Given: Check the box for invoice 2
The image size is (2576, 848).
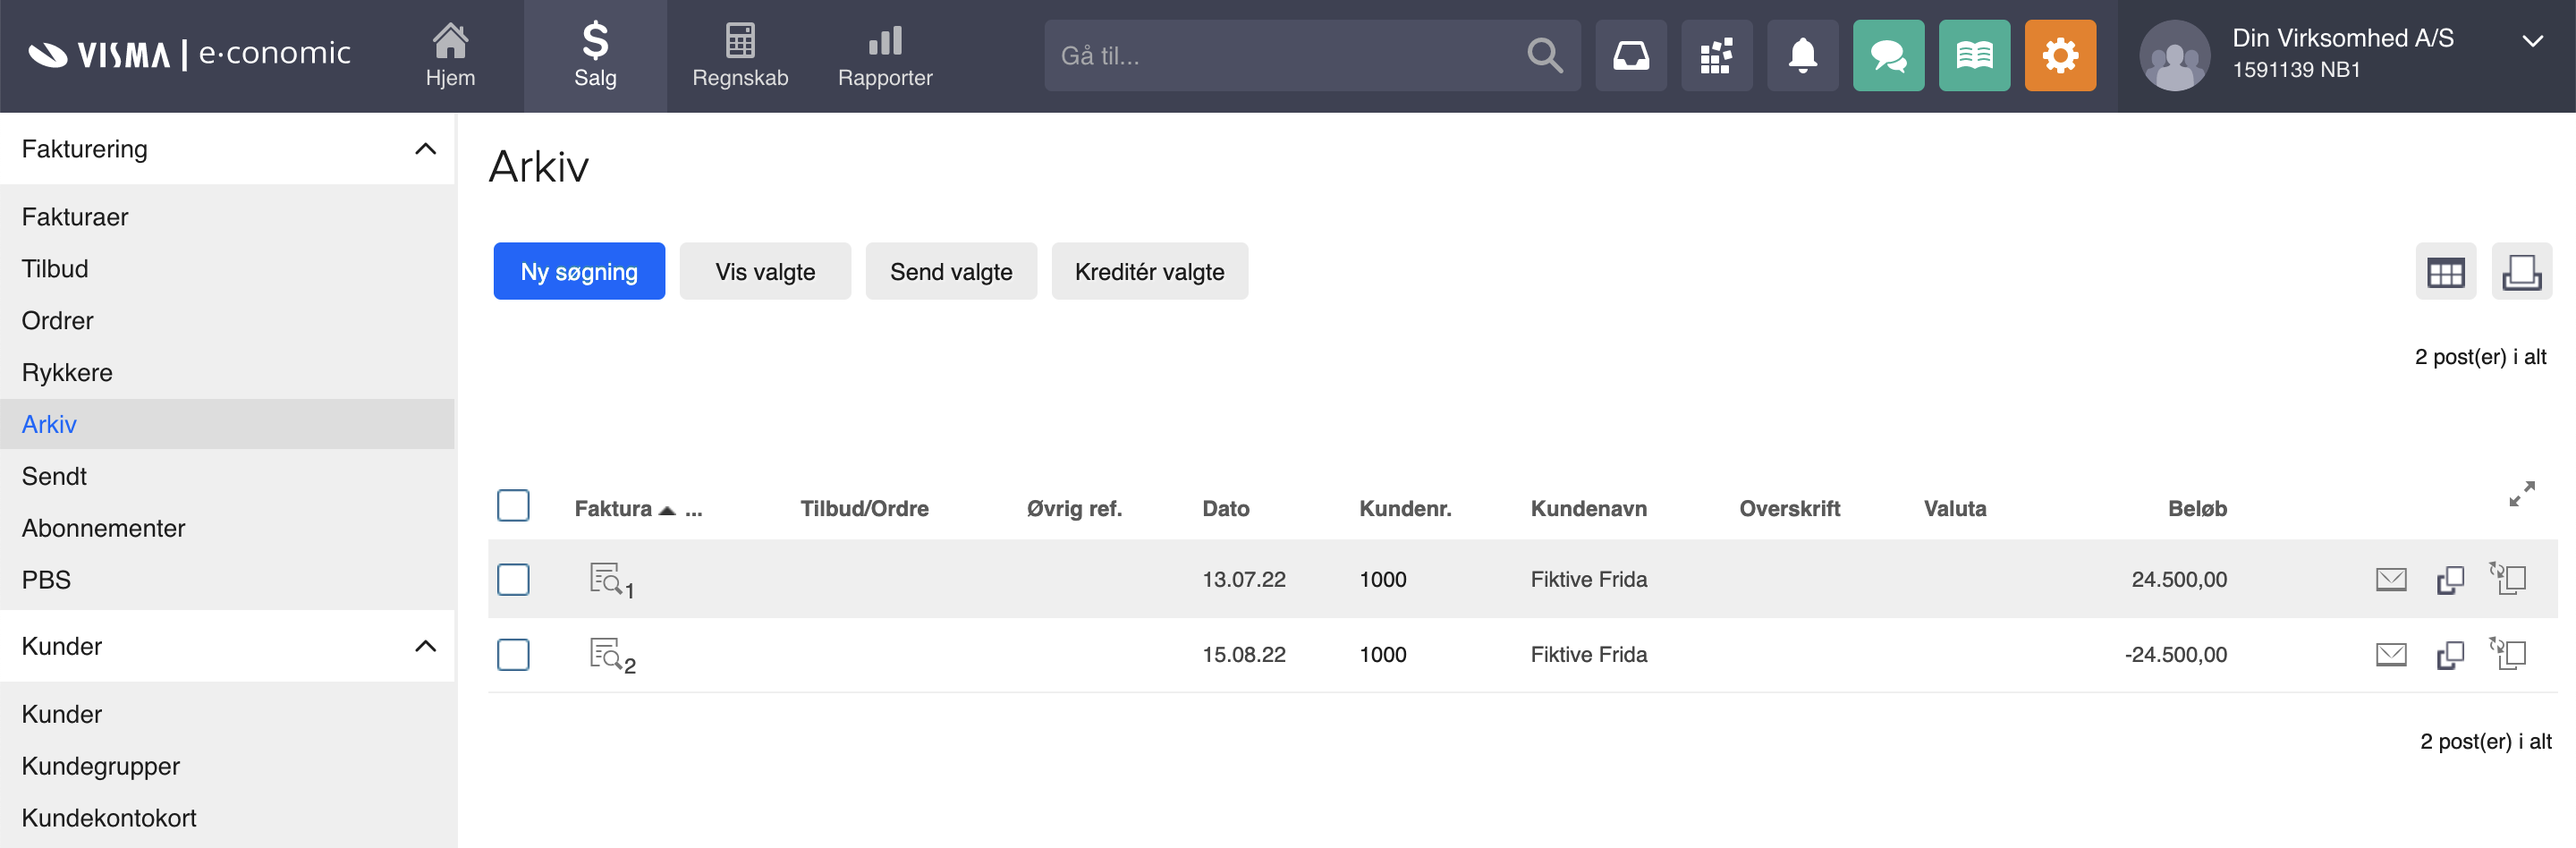Looking at the screenshot, I should [x=513, y=655].
